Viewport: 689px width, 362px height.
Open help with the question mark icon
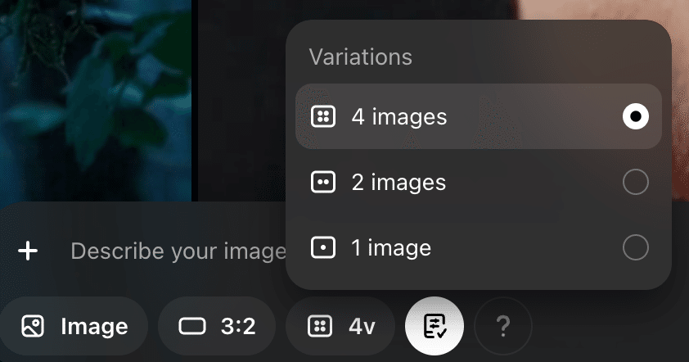coord(503,327)
